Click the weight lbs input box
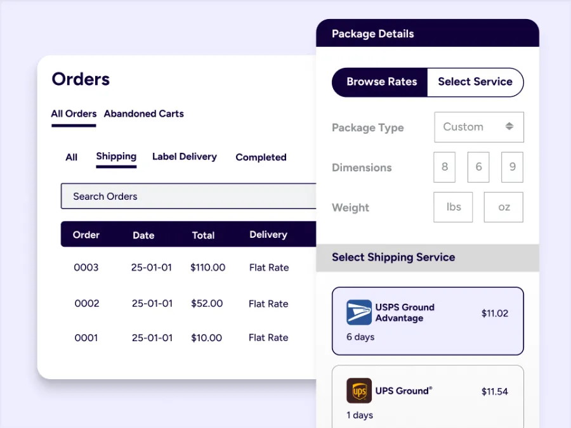This screenshot has height=428, width=571. coord(453,207)
